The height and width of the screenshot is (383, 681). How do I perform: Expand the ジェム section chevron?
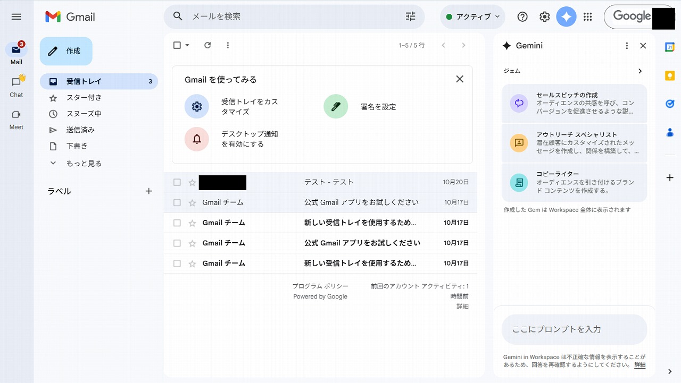[640, 71]
